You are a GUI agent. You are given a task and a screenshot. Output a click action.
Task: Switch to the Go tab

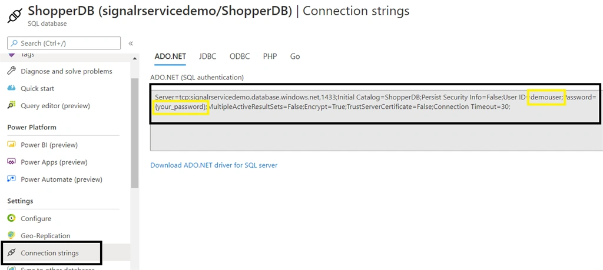(295, 56)
